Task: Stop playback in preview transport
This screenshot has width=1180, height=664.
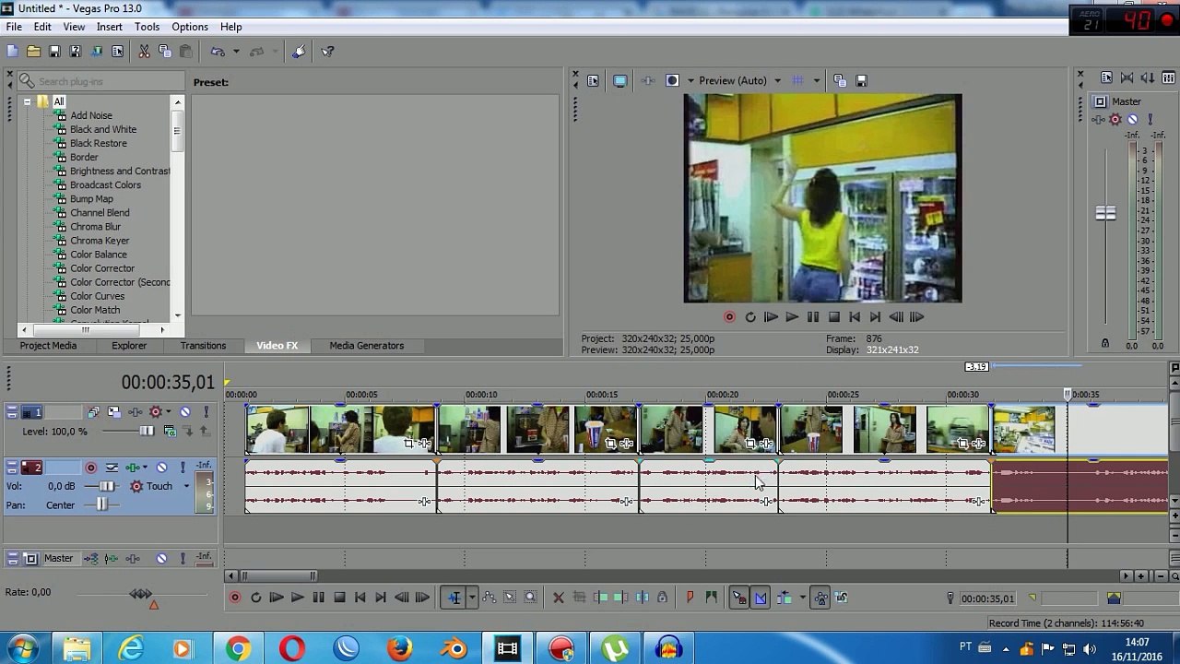Action: (x=833, y=316)
